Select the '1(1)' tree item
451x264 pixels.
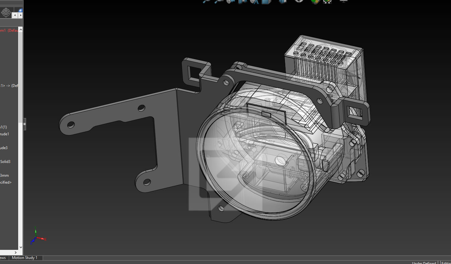[3, 127]
